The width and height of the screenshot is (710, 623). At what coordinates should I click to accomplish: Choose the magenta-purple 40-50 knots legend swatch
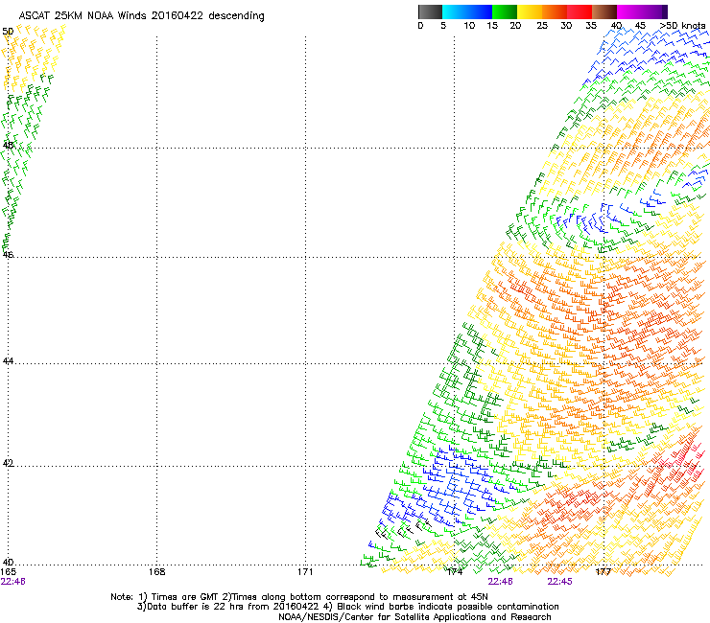642,12
